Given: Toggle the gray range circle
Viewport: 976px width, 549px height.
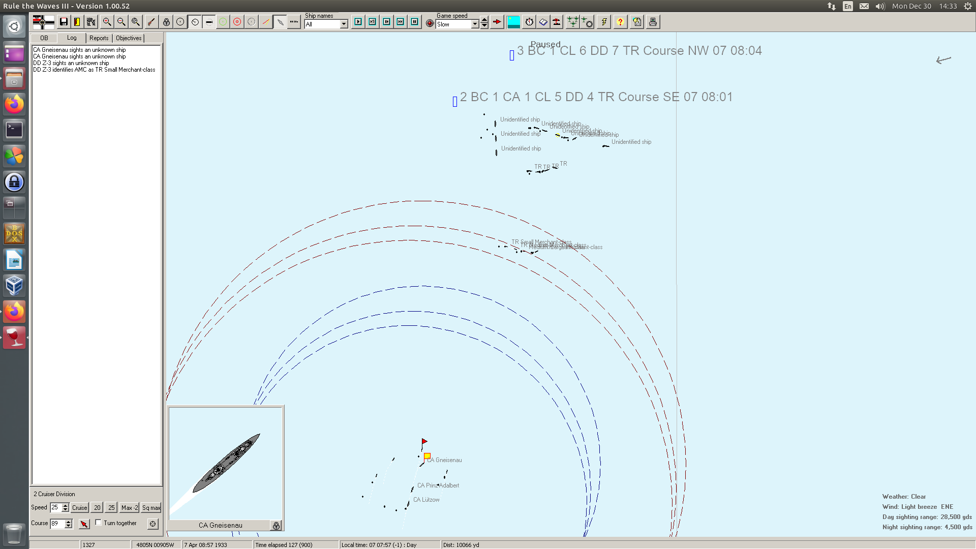Looking at the screenshot, I should [252, 22].
